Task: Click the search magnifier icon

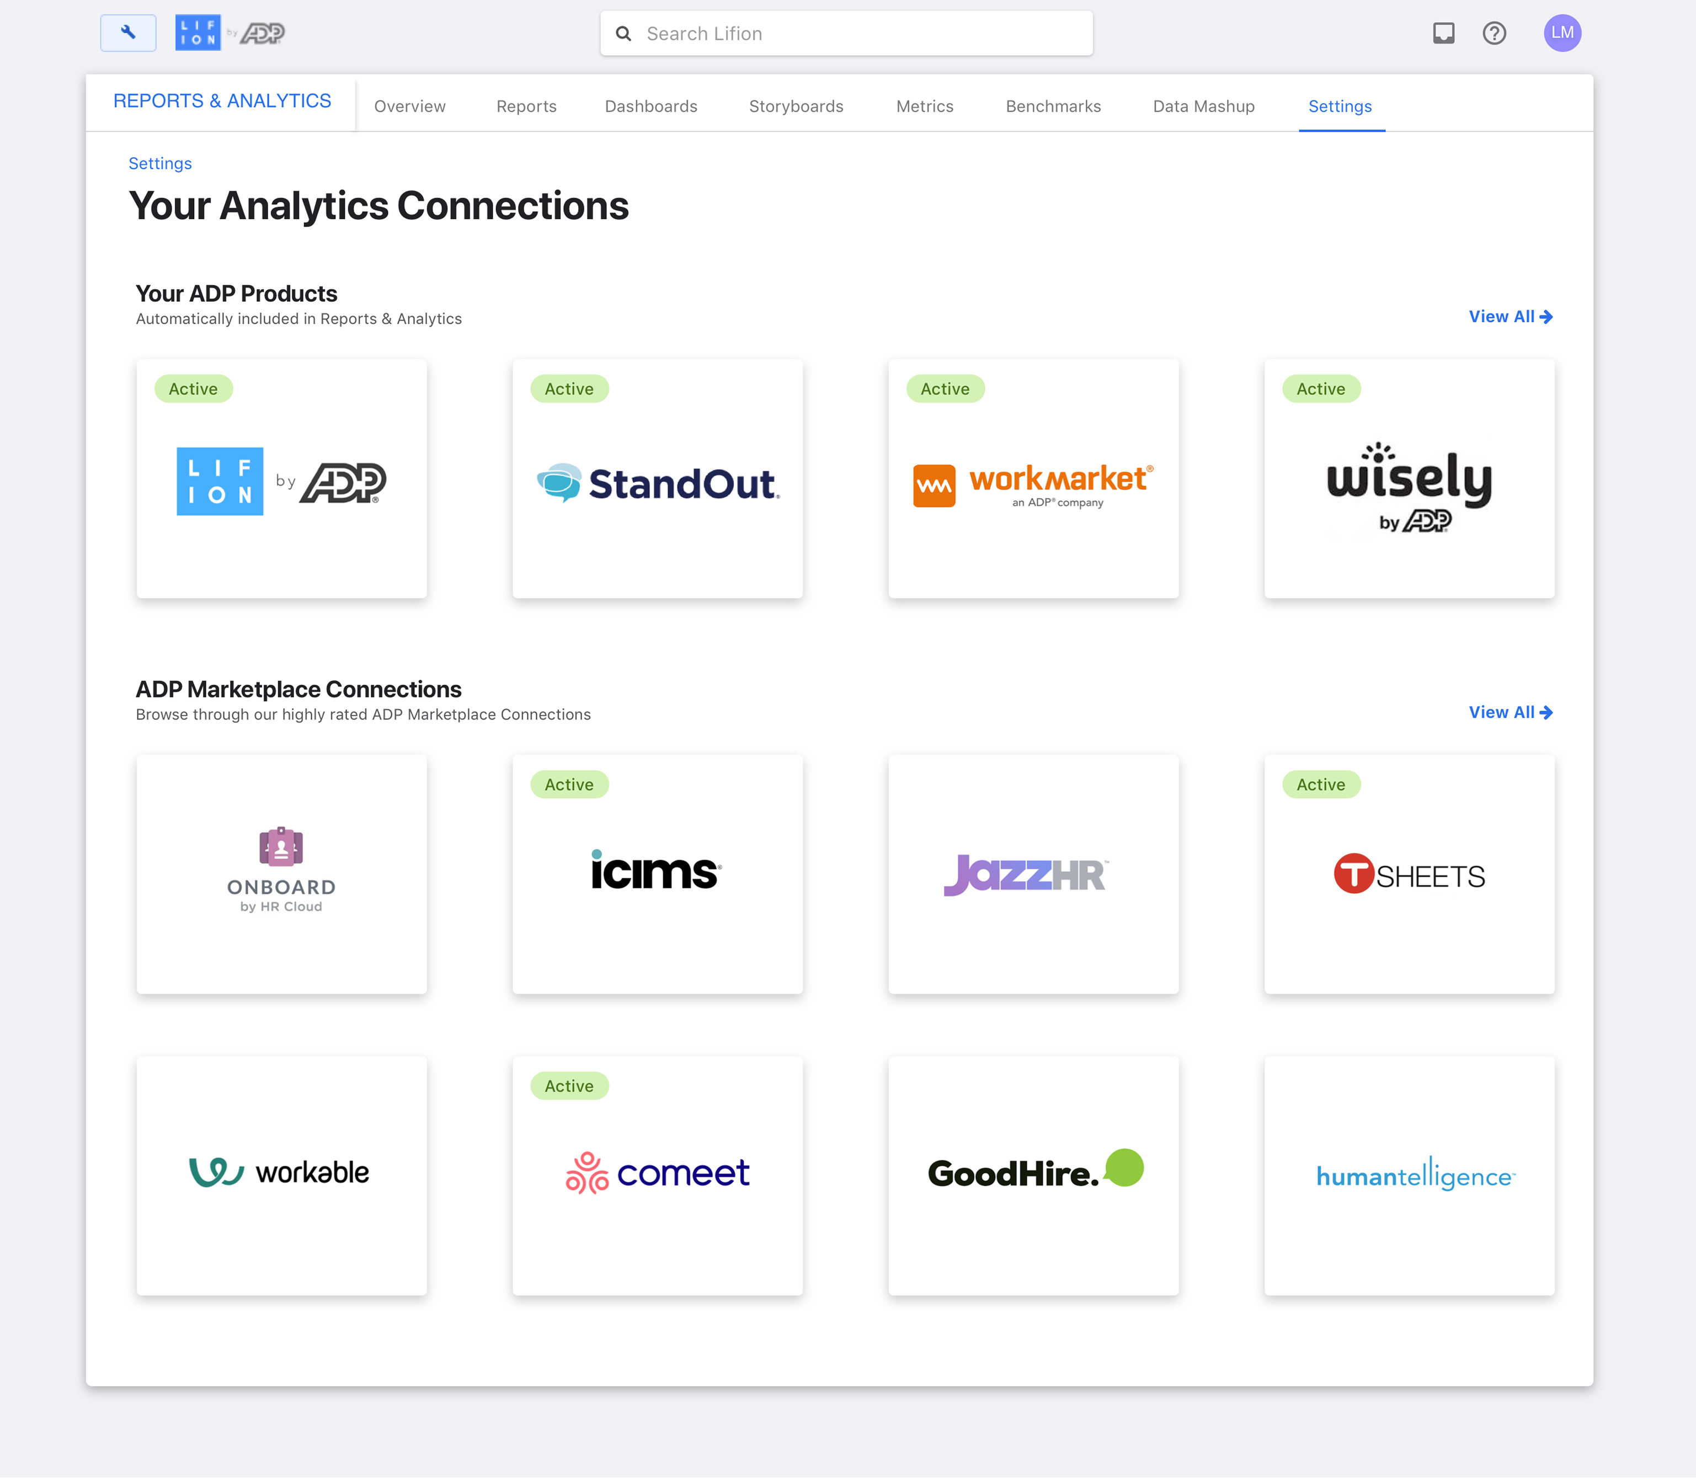Action: [x=623, y=34]
